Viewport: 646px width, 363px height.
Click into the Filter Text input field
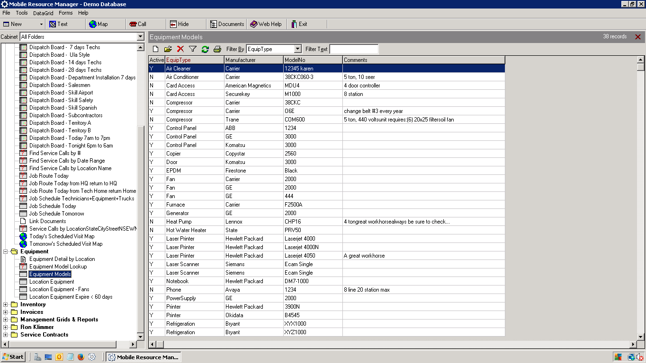point(354,49)
